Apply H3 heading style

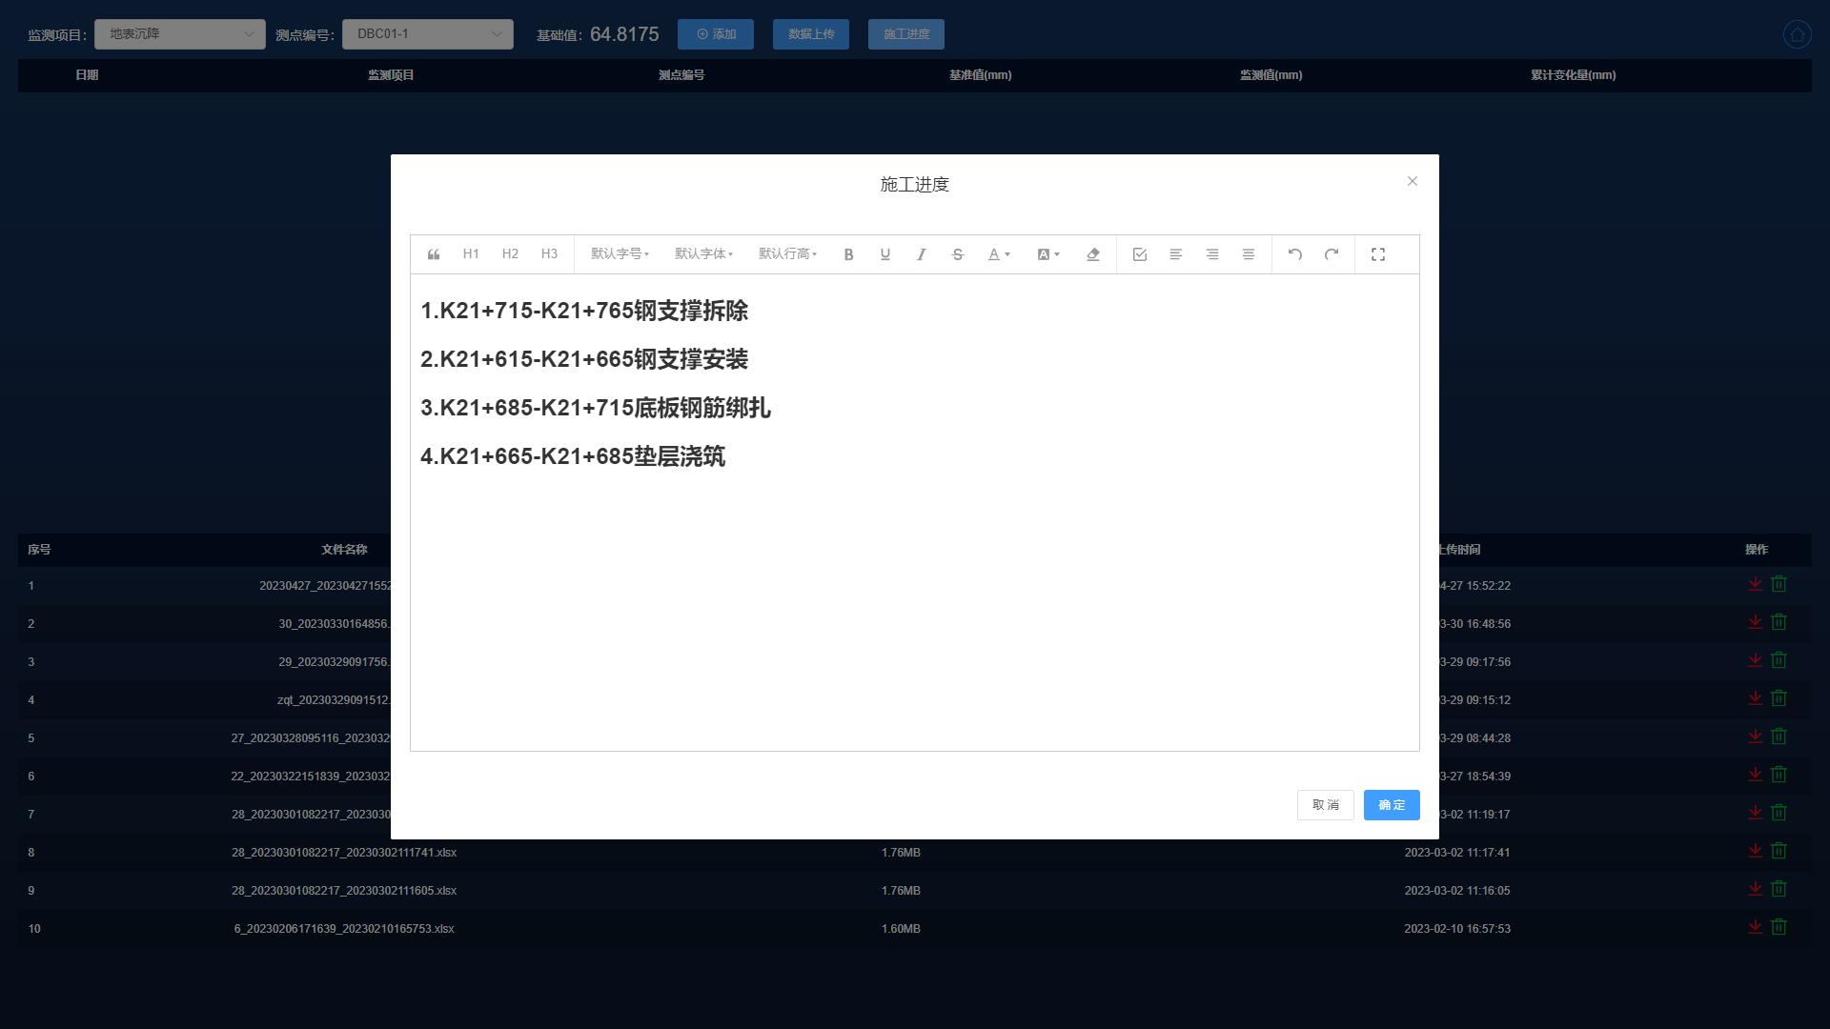point(549,253)
